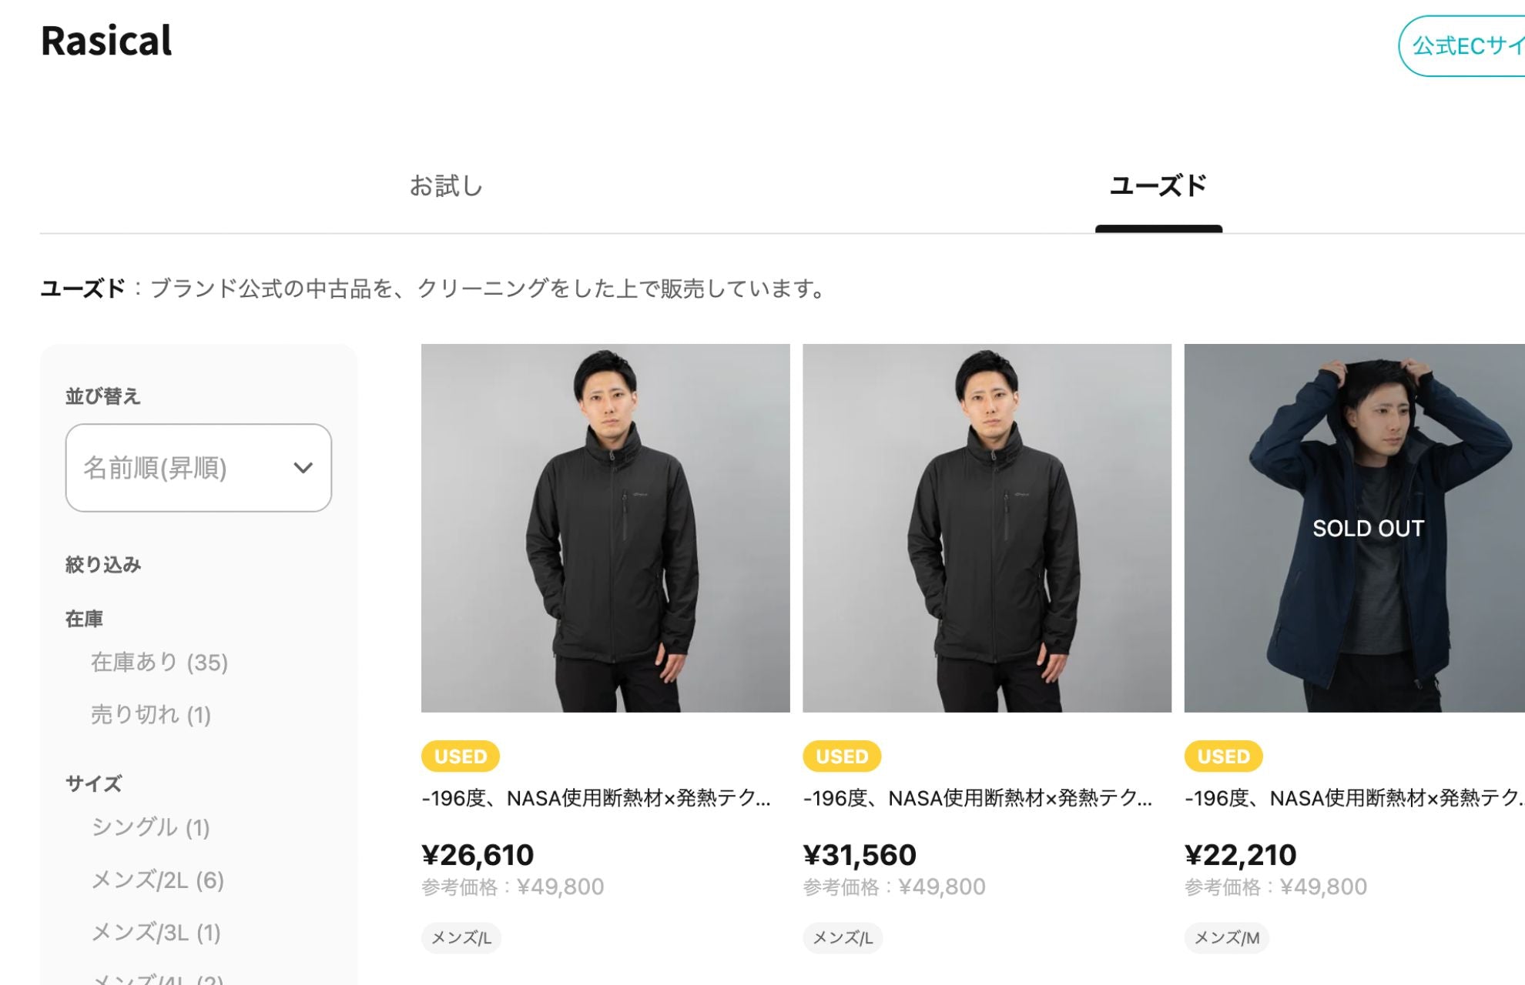Open product title above ¥26,610 price
The image size is (1525, 985).
pyautogui.click(x=596, y=799)
